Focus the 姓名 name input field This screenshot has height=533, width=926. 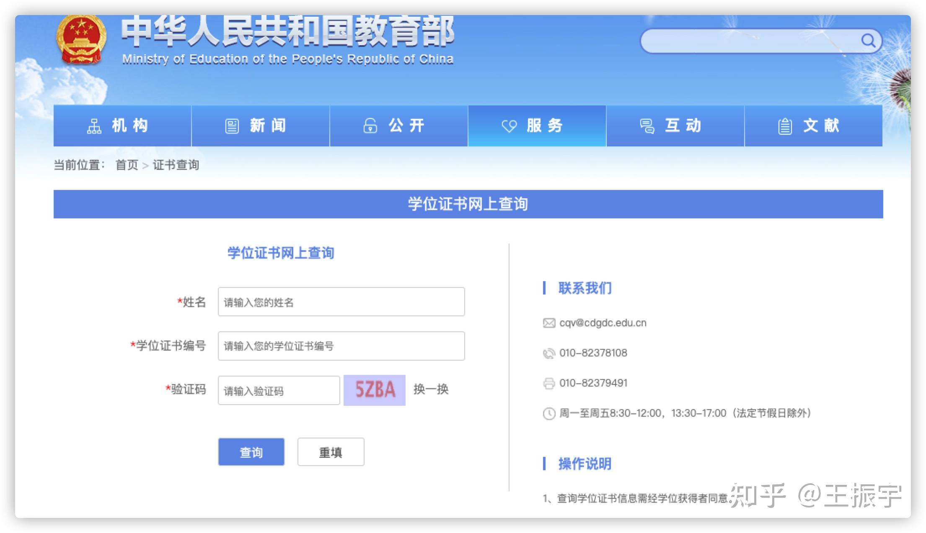coord(341,302)
